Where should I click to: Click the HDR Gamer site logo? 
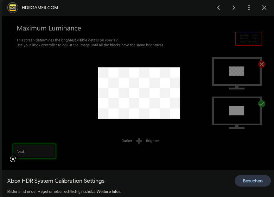point(13,8)
